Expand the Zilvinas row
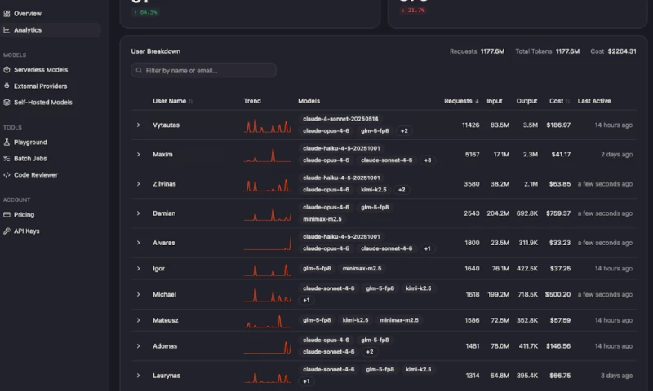653x391 pixels. point(138,184)
